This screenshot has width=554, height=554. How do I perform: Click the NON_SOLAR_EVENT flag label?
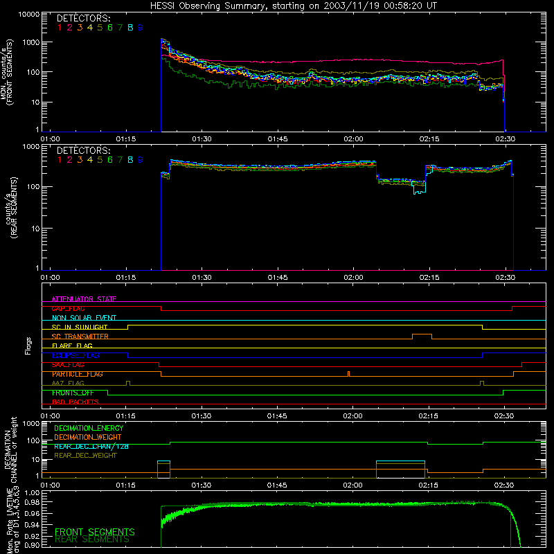[x=84, y=318]
